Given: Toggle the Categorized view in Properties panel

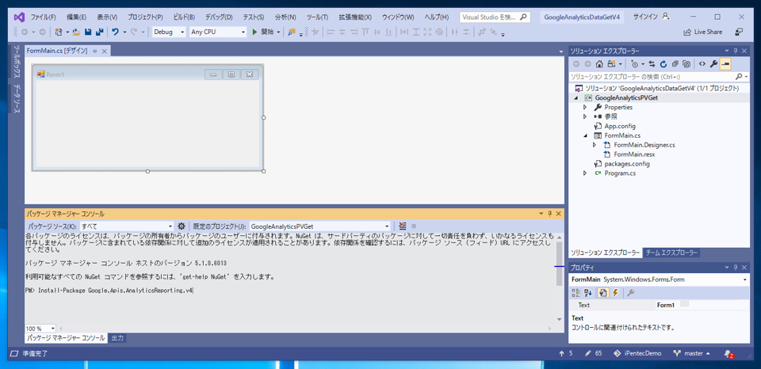Looking at the screenshot, I should 576,292.
